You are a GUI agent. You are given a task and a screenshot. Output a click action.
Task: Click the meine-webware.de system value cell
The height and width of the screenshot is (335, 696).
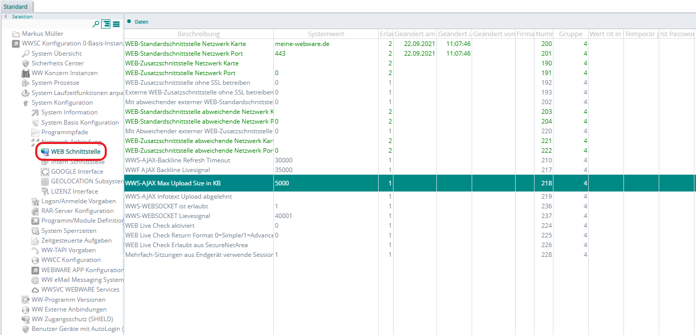pos(302,44)
